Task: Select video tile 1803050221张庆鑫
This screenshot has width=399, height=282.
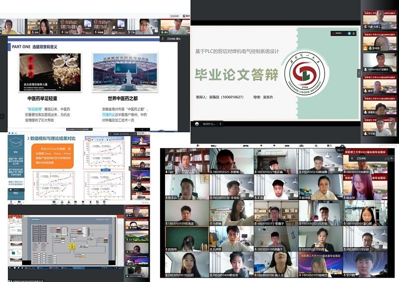Action: pos(276,161)
